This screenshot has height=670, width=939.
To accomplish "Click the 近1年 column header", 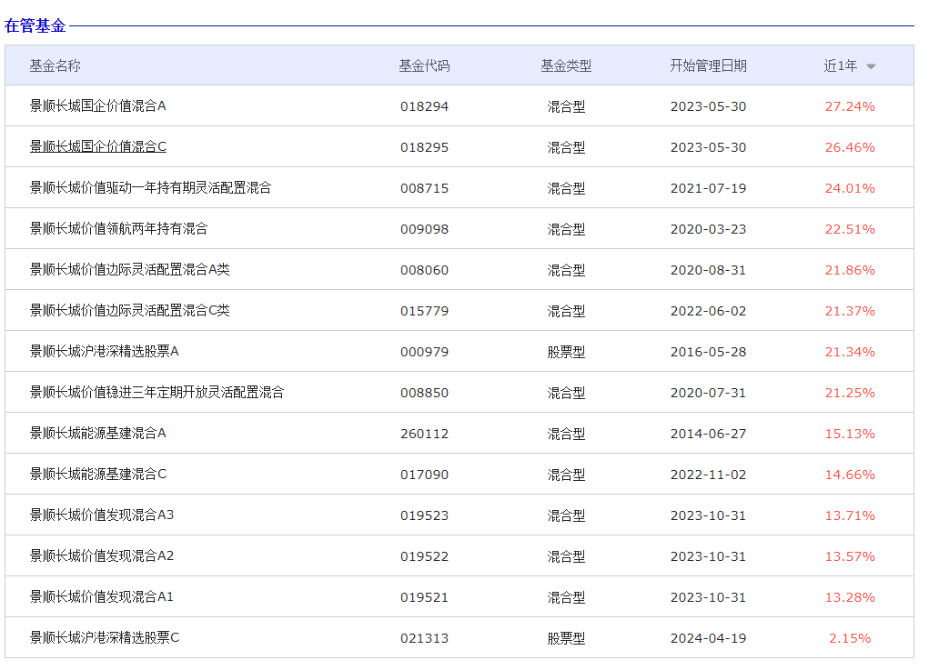I will 840,65.
